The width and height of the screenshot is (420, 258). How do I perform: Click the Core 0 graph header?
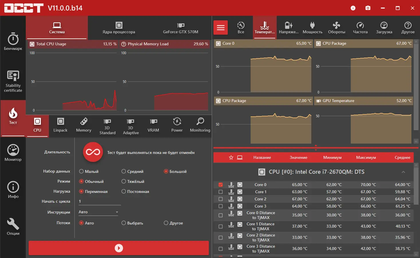[263, 44]
